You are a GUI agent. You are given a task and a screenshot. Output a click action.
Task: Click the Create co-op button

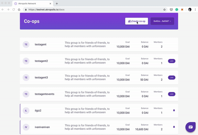coord(137,21)
